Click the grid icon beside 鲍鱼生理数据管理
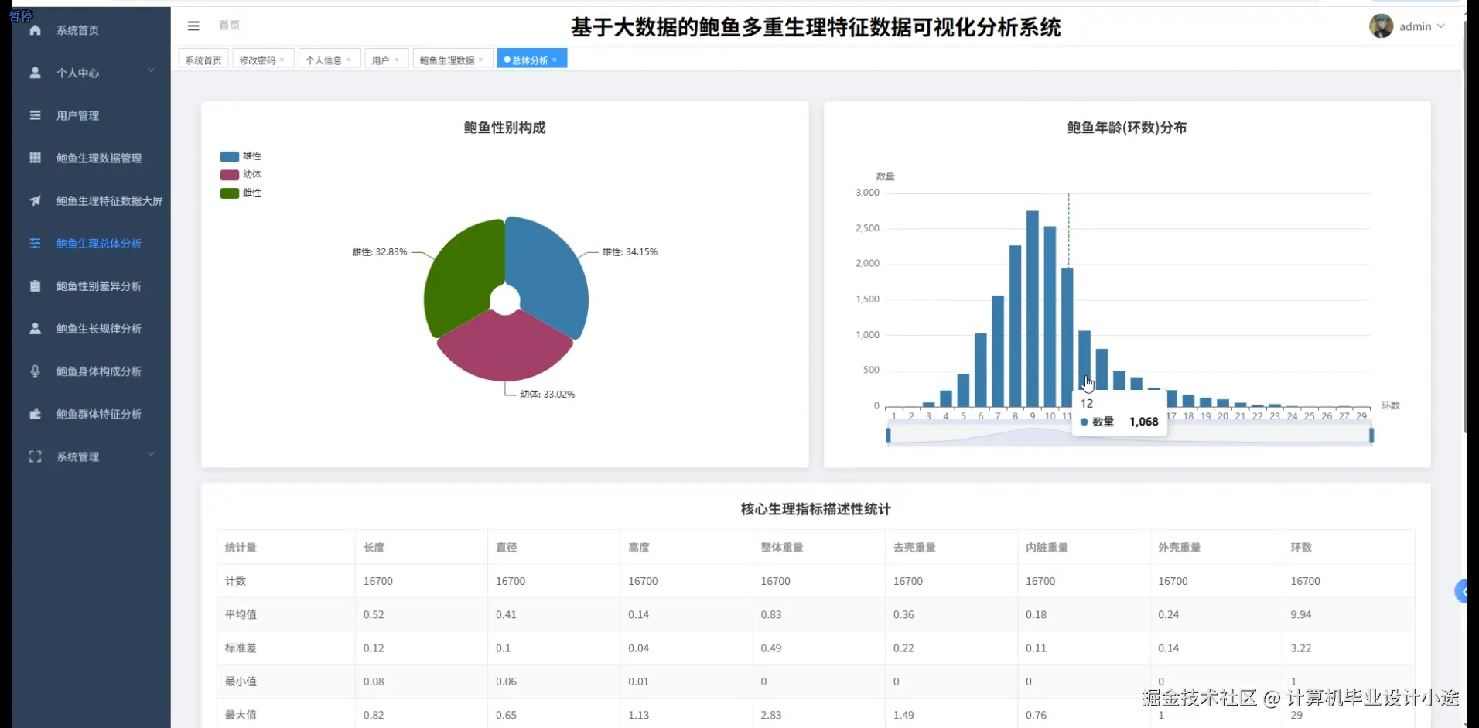The image size is (1479, 728). (x=35, y=158)
